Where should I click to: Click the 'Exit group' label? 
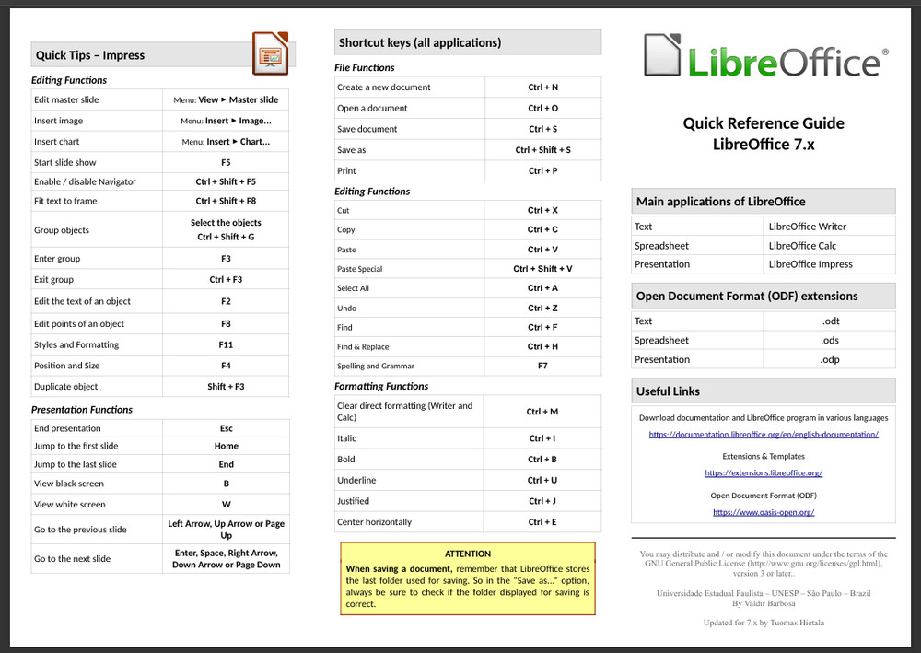pyautogui.click(x=53, y=279)
